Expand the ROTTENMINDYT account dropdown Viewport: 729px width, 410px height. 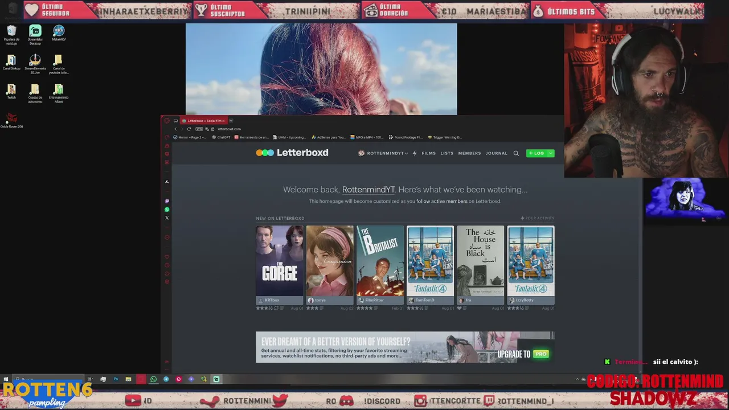pos(383,153)
